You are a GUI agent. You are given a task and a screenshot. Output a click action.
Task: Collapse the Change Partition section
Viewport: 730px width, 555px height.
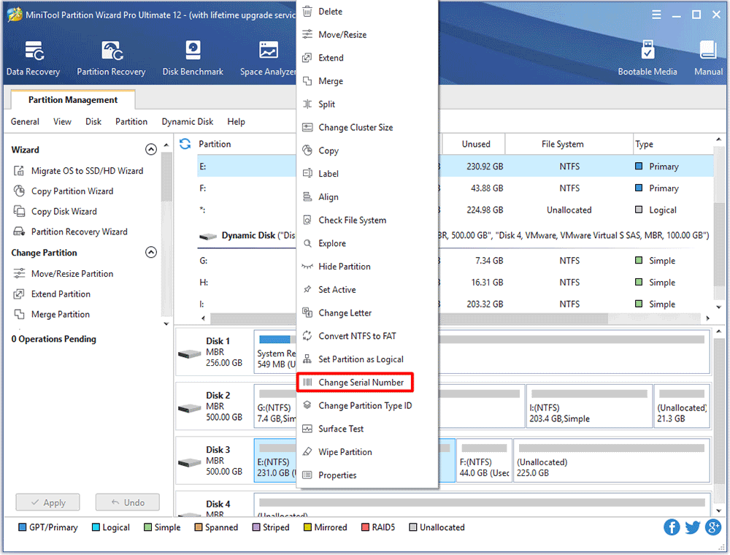[x=151, y=252]
